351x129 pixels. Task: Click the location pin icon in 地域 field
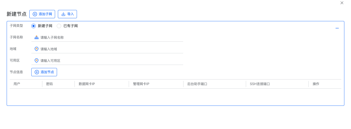click(x=37, y=49)
